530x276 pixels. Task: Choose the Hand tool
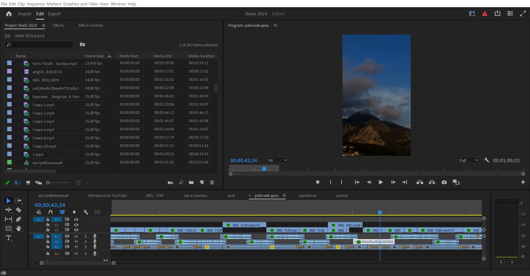point(19,228)
